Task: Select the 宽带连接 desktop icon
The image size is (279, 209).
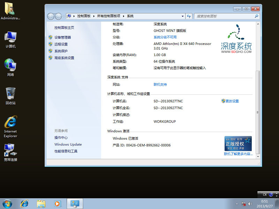Action: click(x=10, y=152)
